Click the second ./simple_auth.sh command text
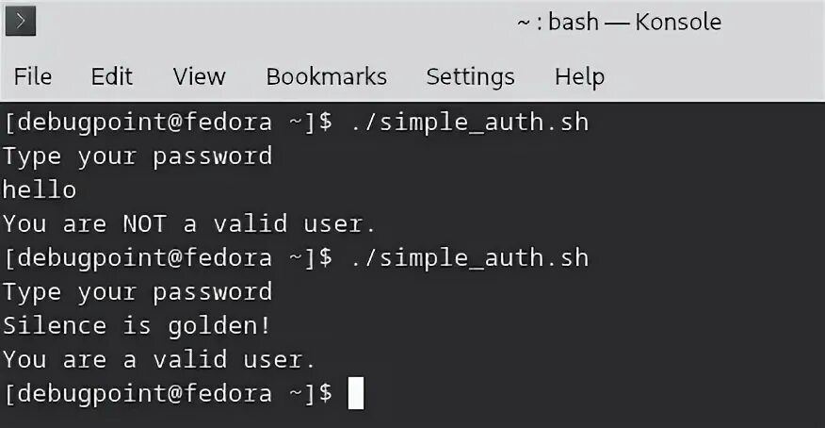Viewport: 825px width, 428px height. pos(469,258)
